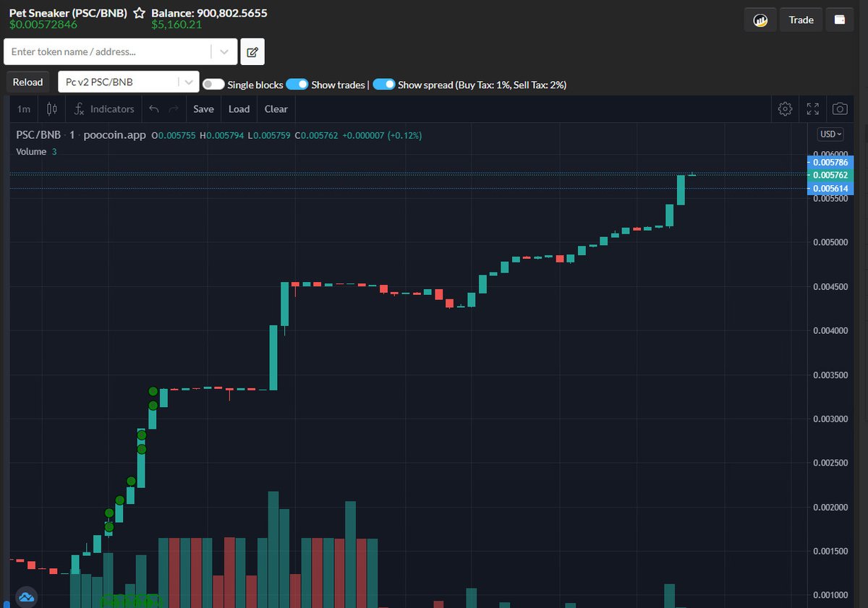Toggle the Single blocks switch
868x608 pixels.
(x=213, y=85)
